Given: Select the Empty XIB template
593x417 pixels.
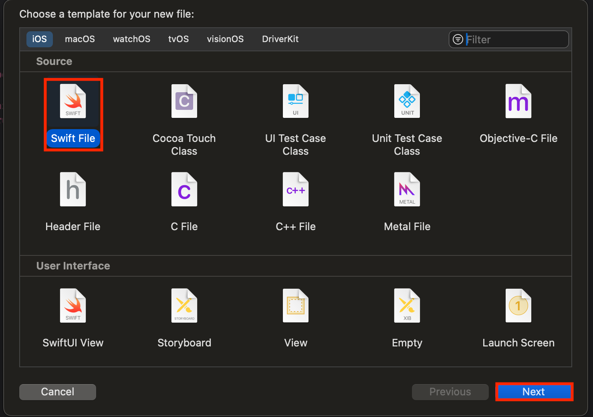Looking at the screenshot, I should (407, 306).
